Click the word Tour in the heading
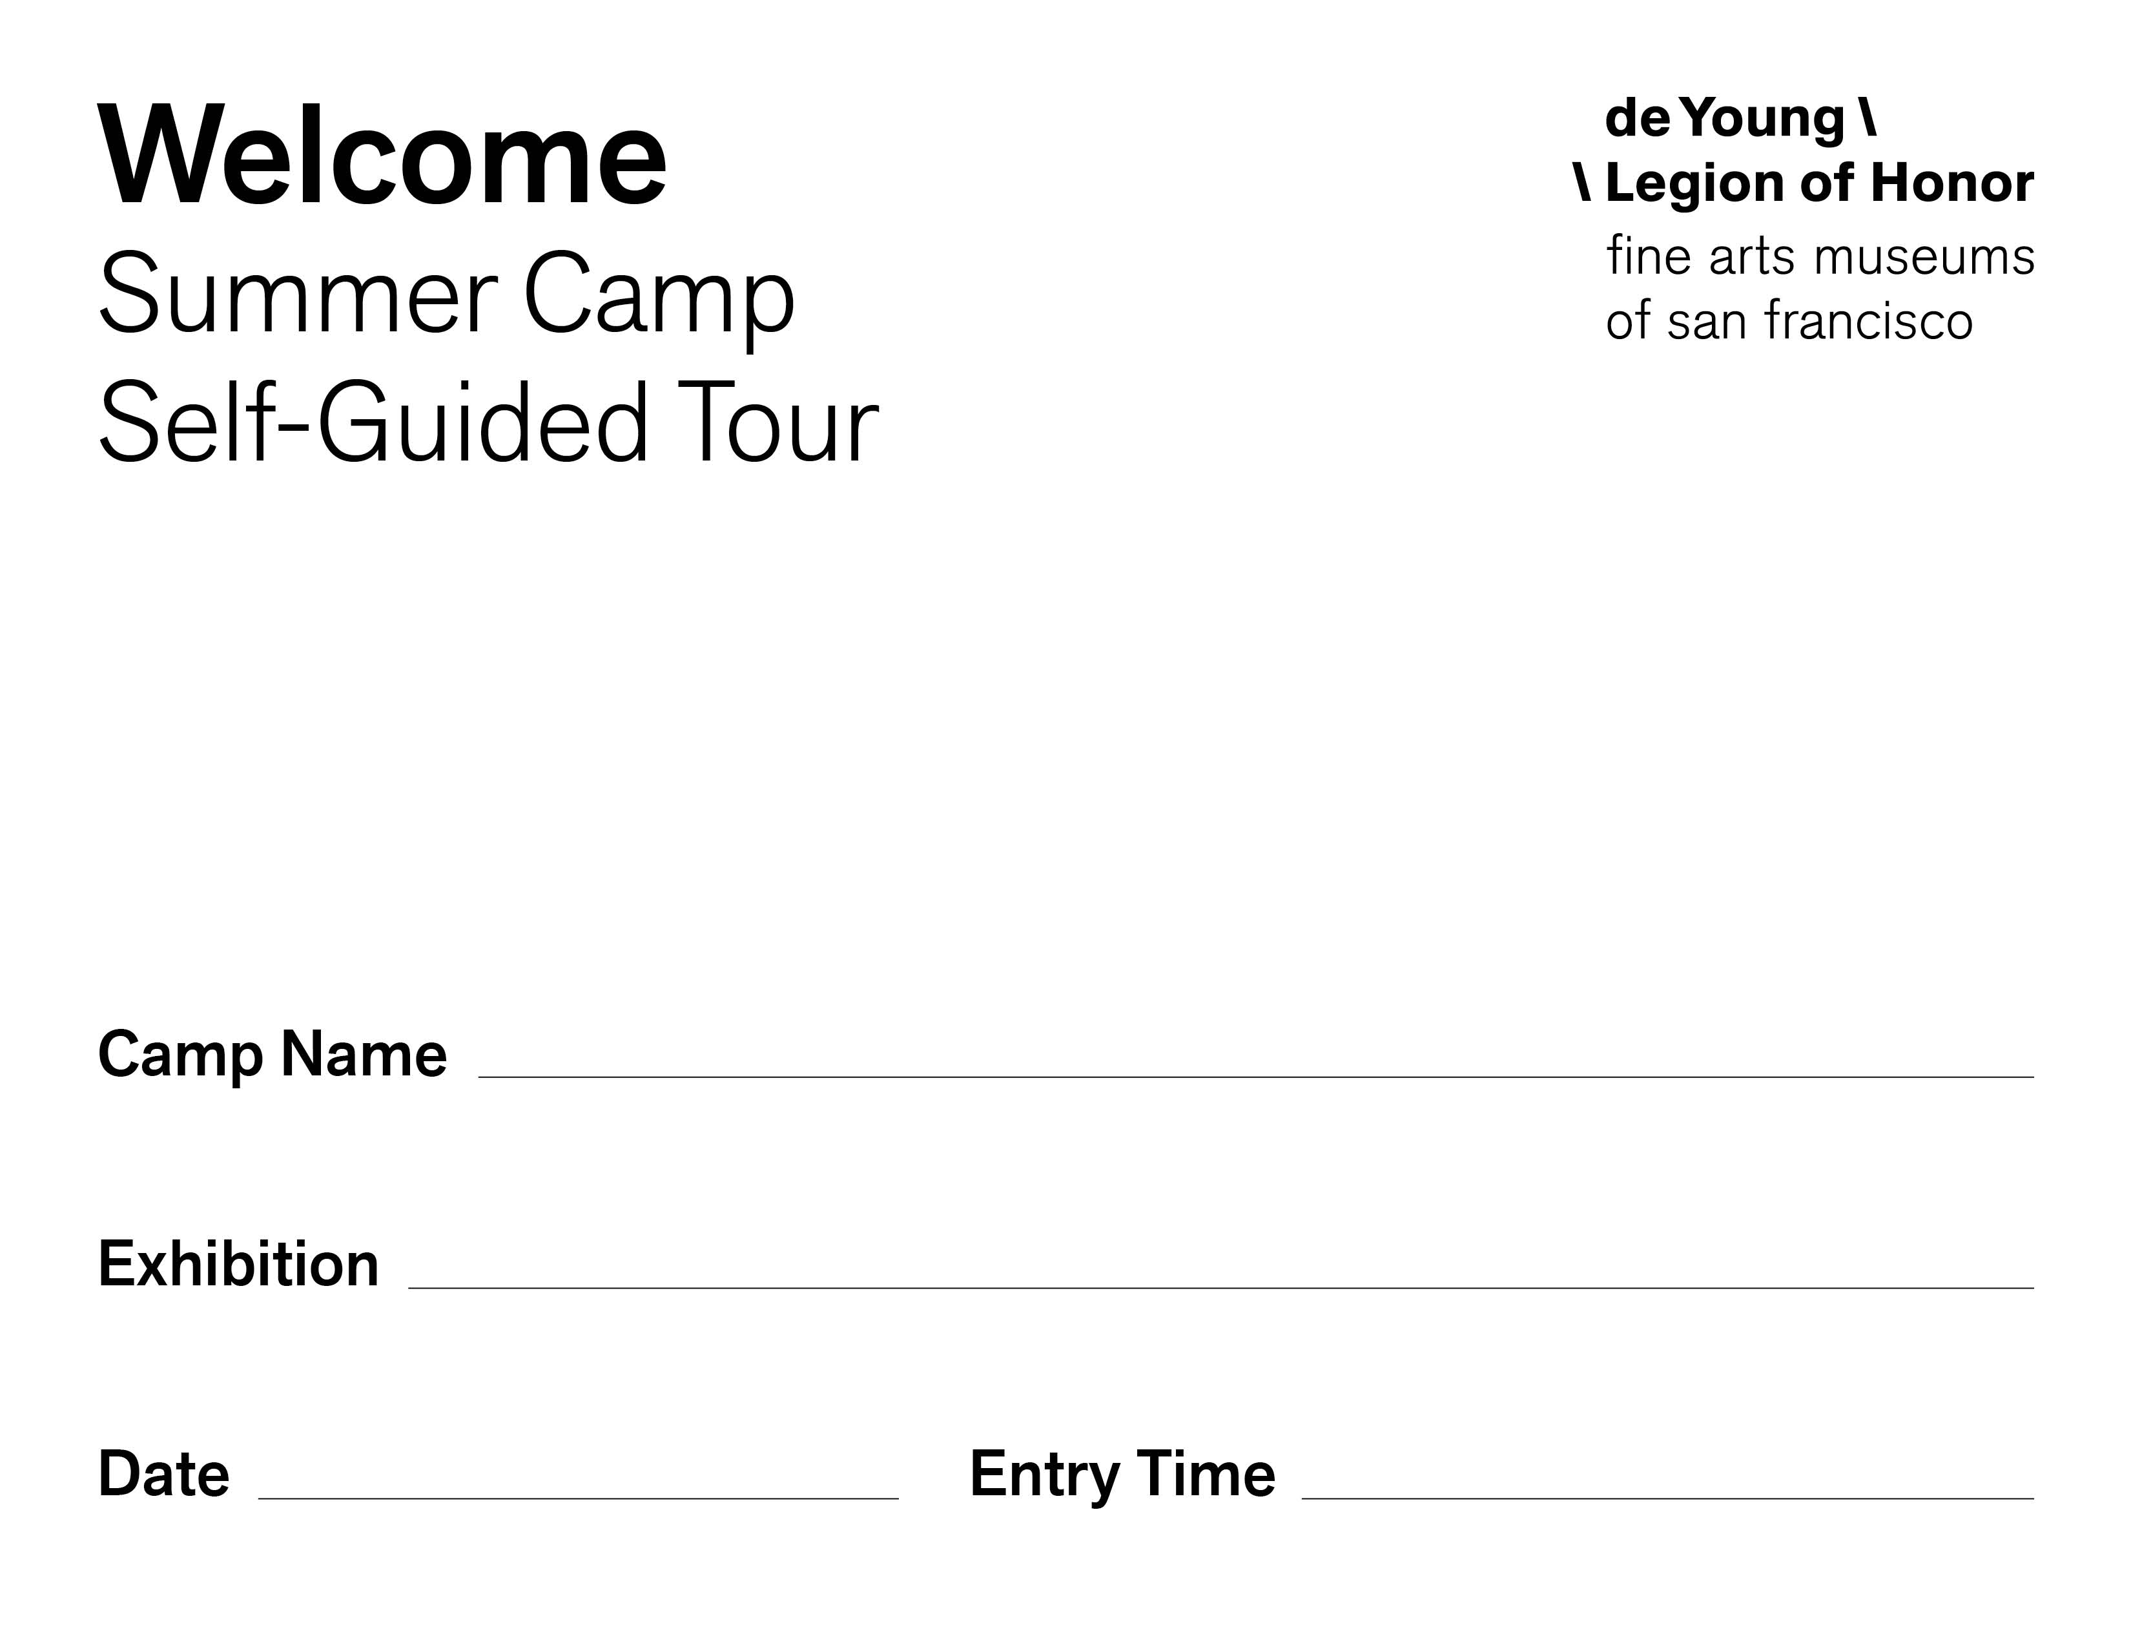The width and height of the screenshot is (2131, 1647). 777,422
